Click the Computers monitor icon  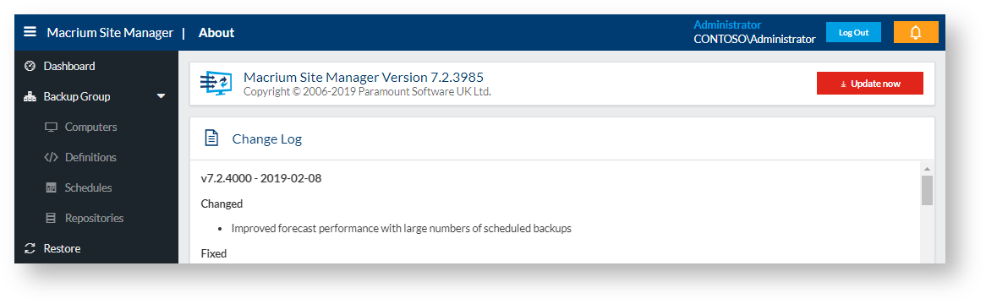pyautogui.click(x=51, y=128)
